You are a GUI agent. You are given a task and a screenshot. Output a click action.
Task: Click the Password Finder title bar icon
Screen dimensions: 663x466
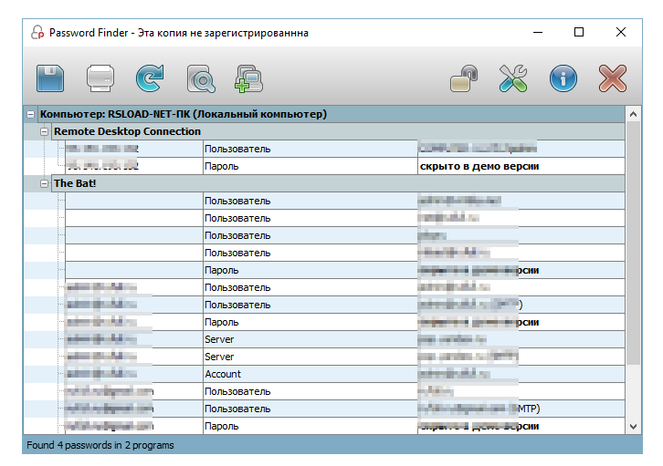(37, 33)
